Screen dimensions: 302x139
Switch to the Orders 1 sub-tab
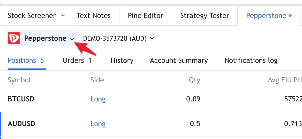tap(77, 60)
